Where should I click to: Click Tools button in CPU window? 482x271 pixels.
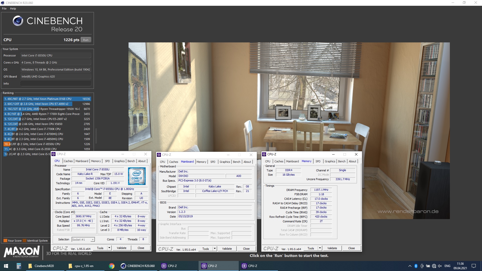point(100,248)
